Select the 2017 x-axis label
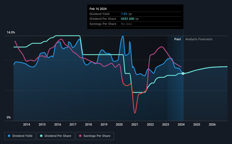 point(73,124)
